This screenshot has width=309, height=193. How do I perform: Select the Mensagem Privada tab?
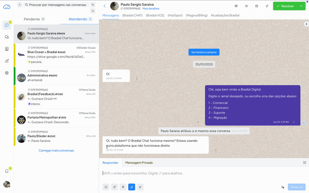click(x=139, y=163)
